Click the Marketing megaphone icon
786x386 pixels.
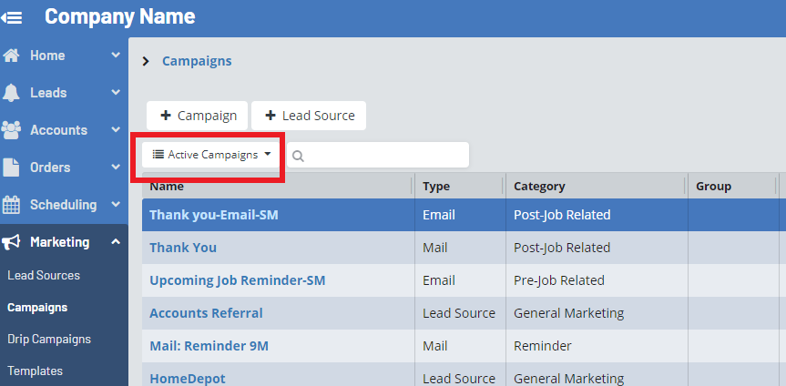click(12, 242)
